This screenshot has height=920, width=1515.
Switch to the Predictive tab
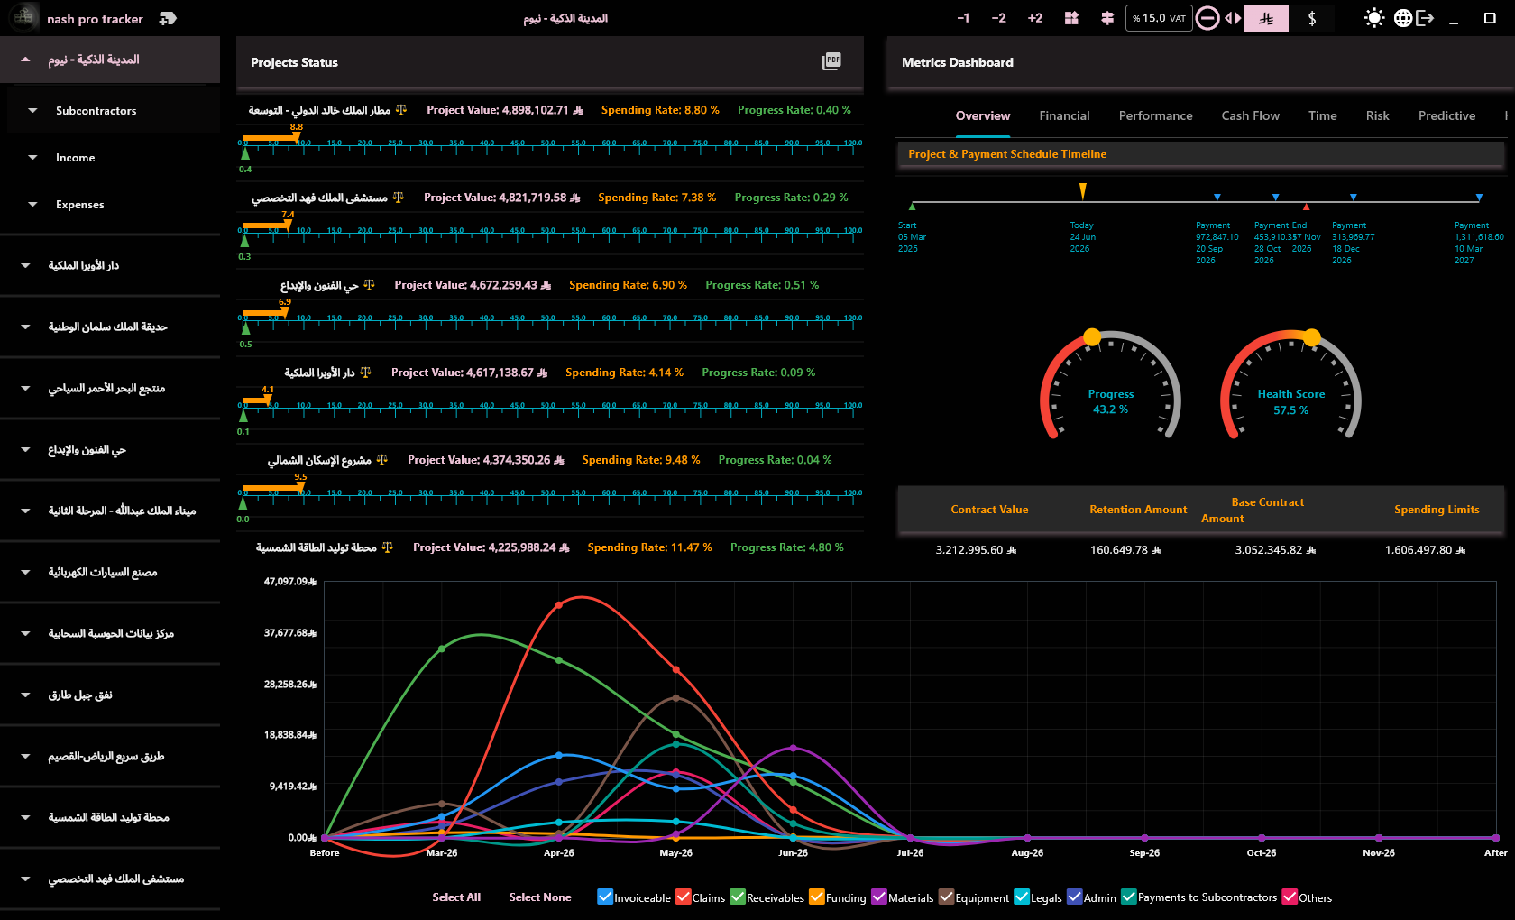(1446, 115)
